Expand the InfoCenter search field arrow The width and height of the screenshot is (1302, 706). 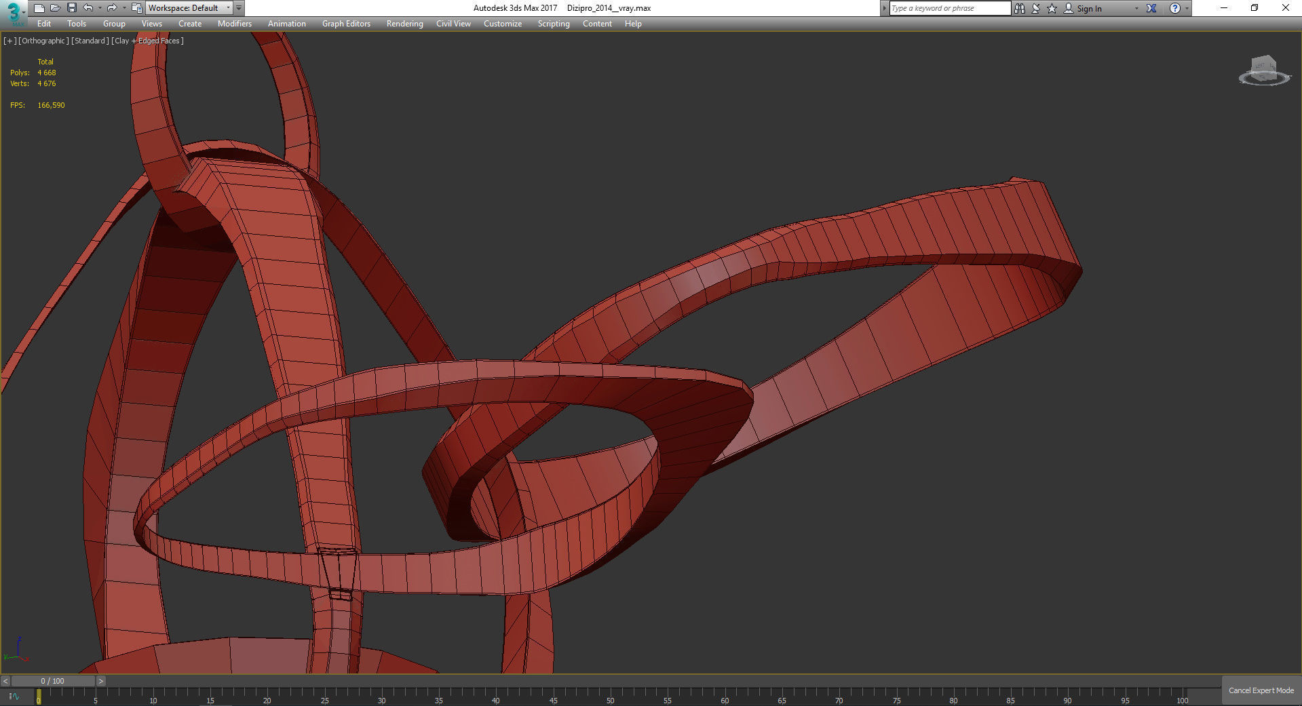coord(884,8)
